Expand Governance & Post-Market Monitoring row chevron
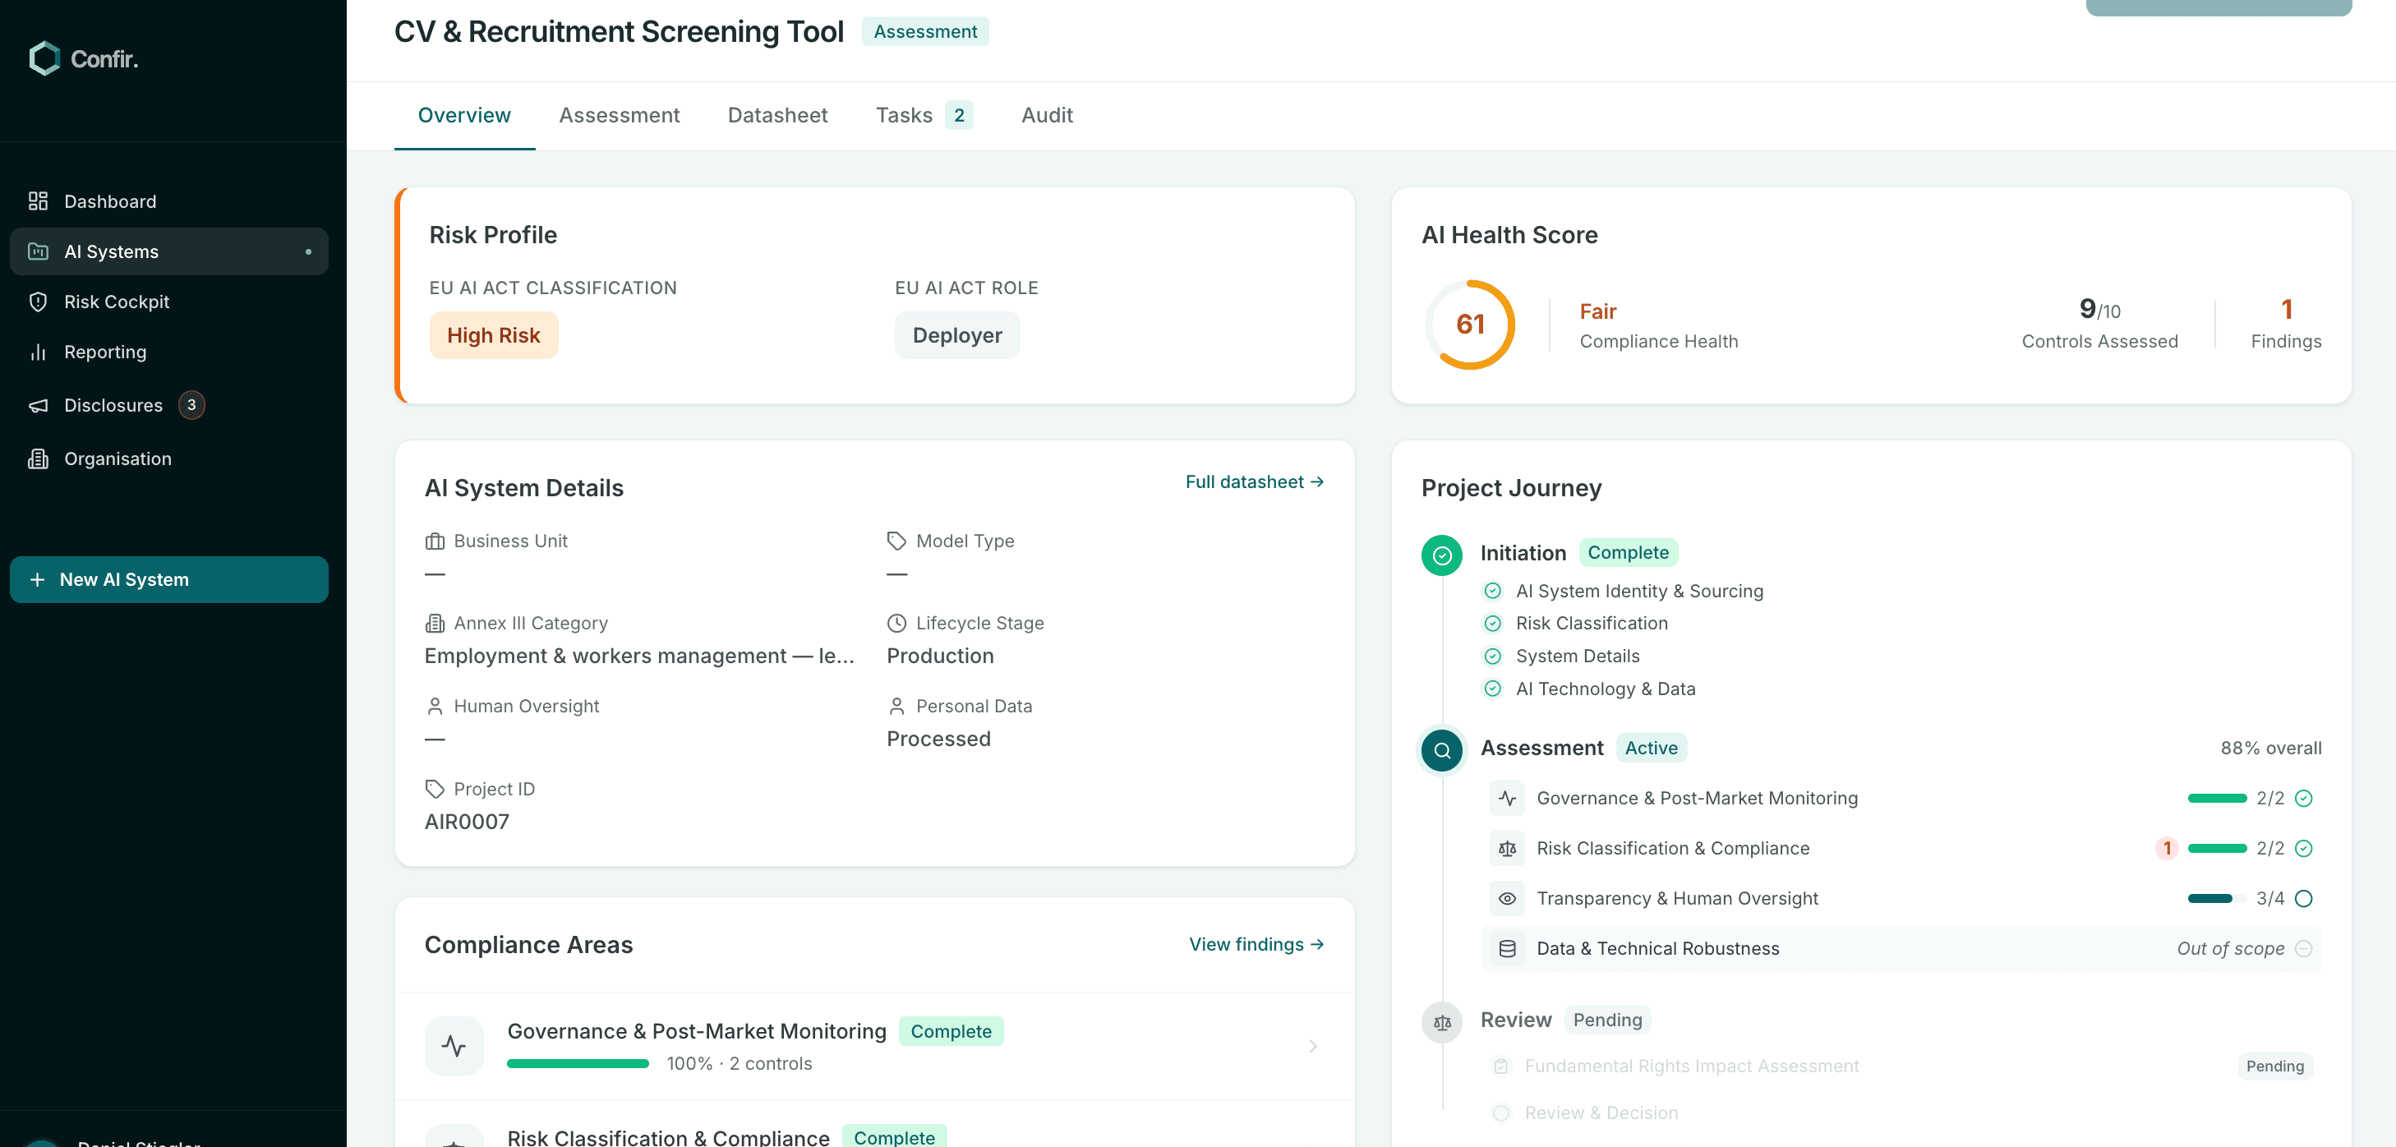Viewport: 2396px width, 1147px height. click(1313, 1046)
